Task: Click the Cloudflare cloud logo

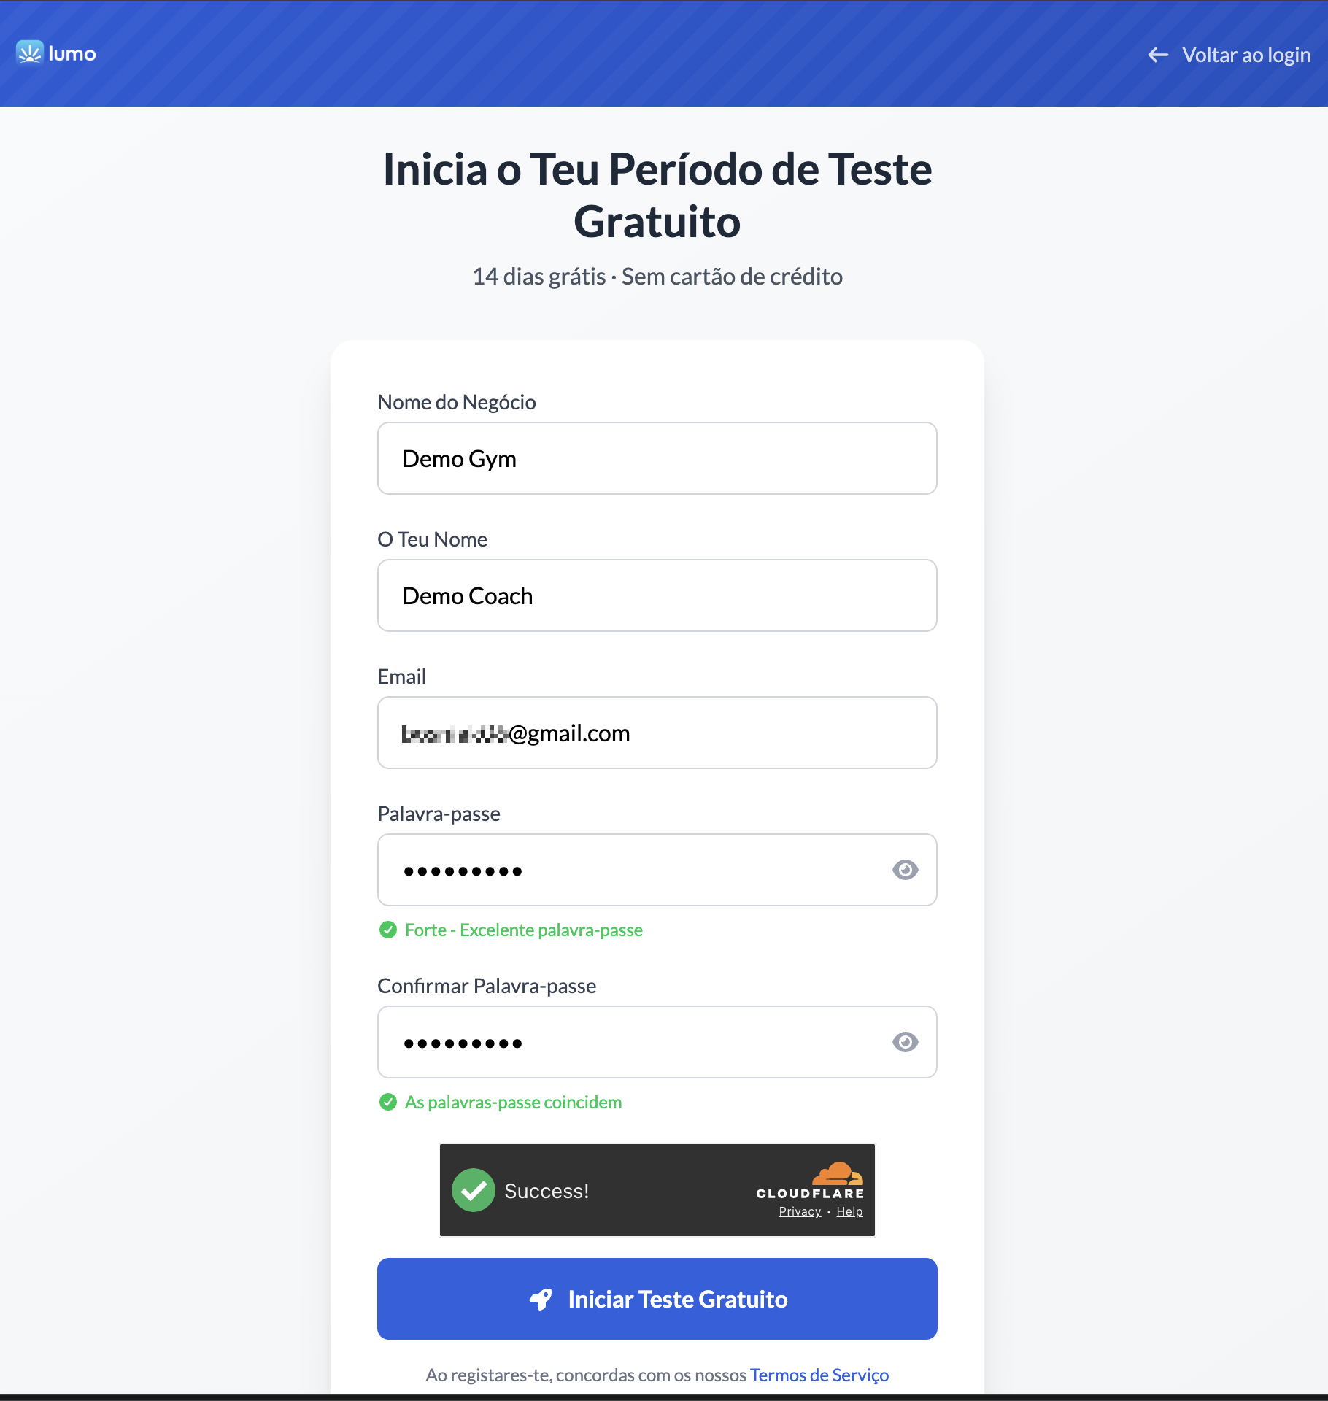Action: [x=838, y=1173]
